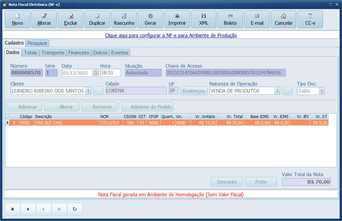Switch to the Financeiro tab
Screen dimensions: 342x221
78,52
